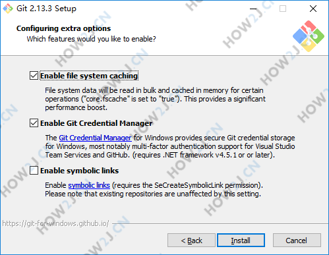Click the Enable symbolic links label text

pyautogui.click(x=79, y=171)
